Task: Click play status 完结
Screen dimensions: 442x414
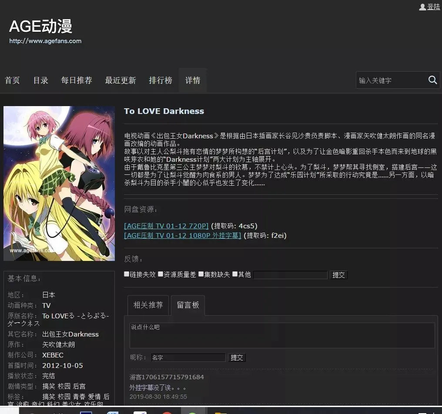Action: pos(48,376)
